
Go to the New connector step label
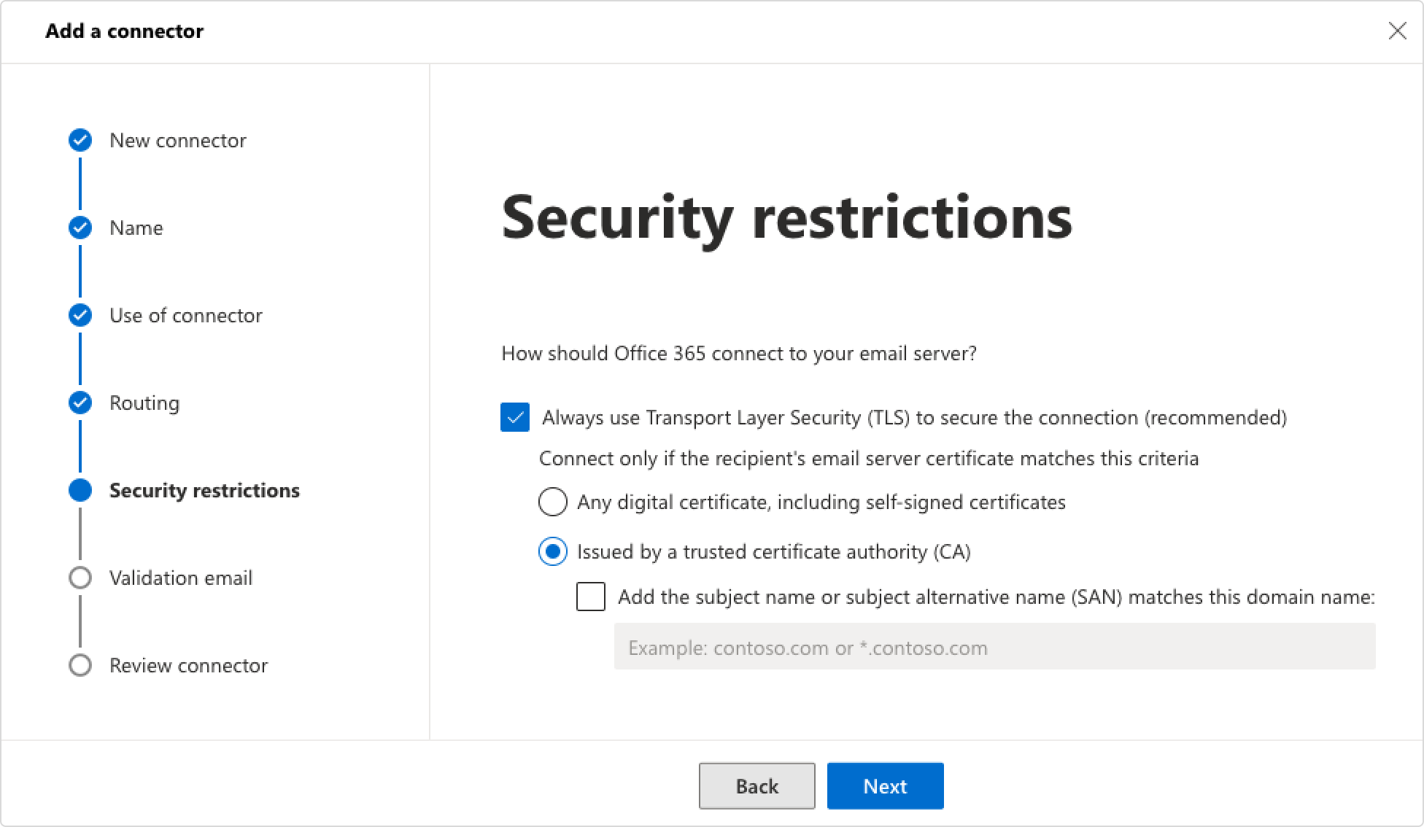pos(178,140)
